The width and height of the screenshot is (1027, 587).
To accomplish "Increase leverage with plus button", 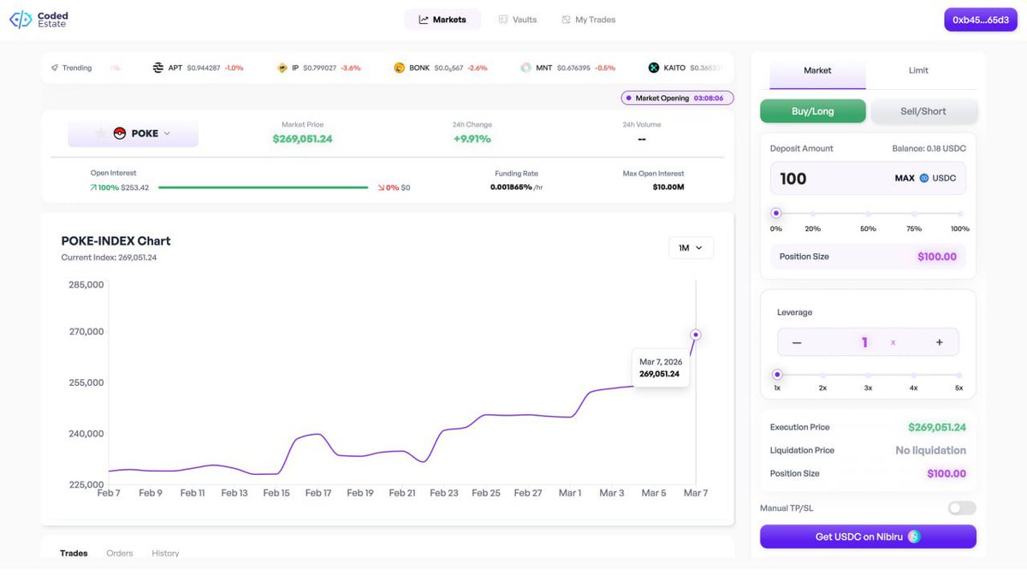I will [939, 342].
